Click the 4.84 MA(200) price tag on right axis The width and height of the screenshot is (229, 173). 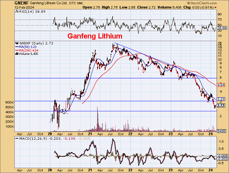tap(221, 85)
